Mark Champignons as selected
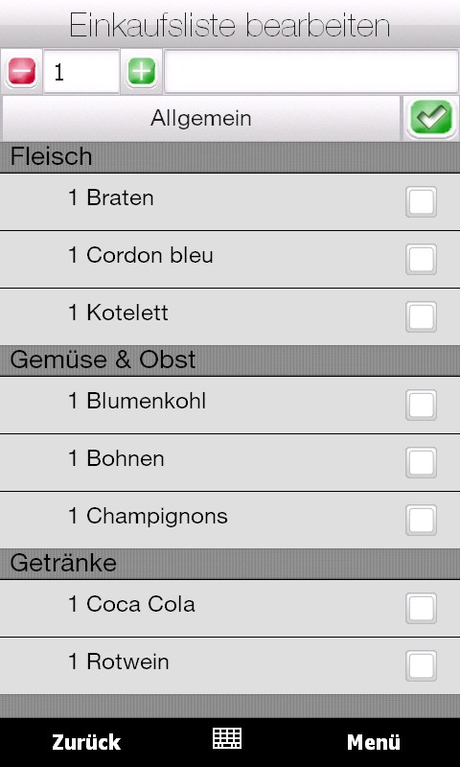 pos(421,521)
